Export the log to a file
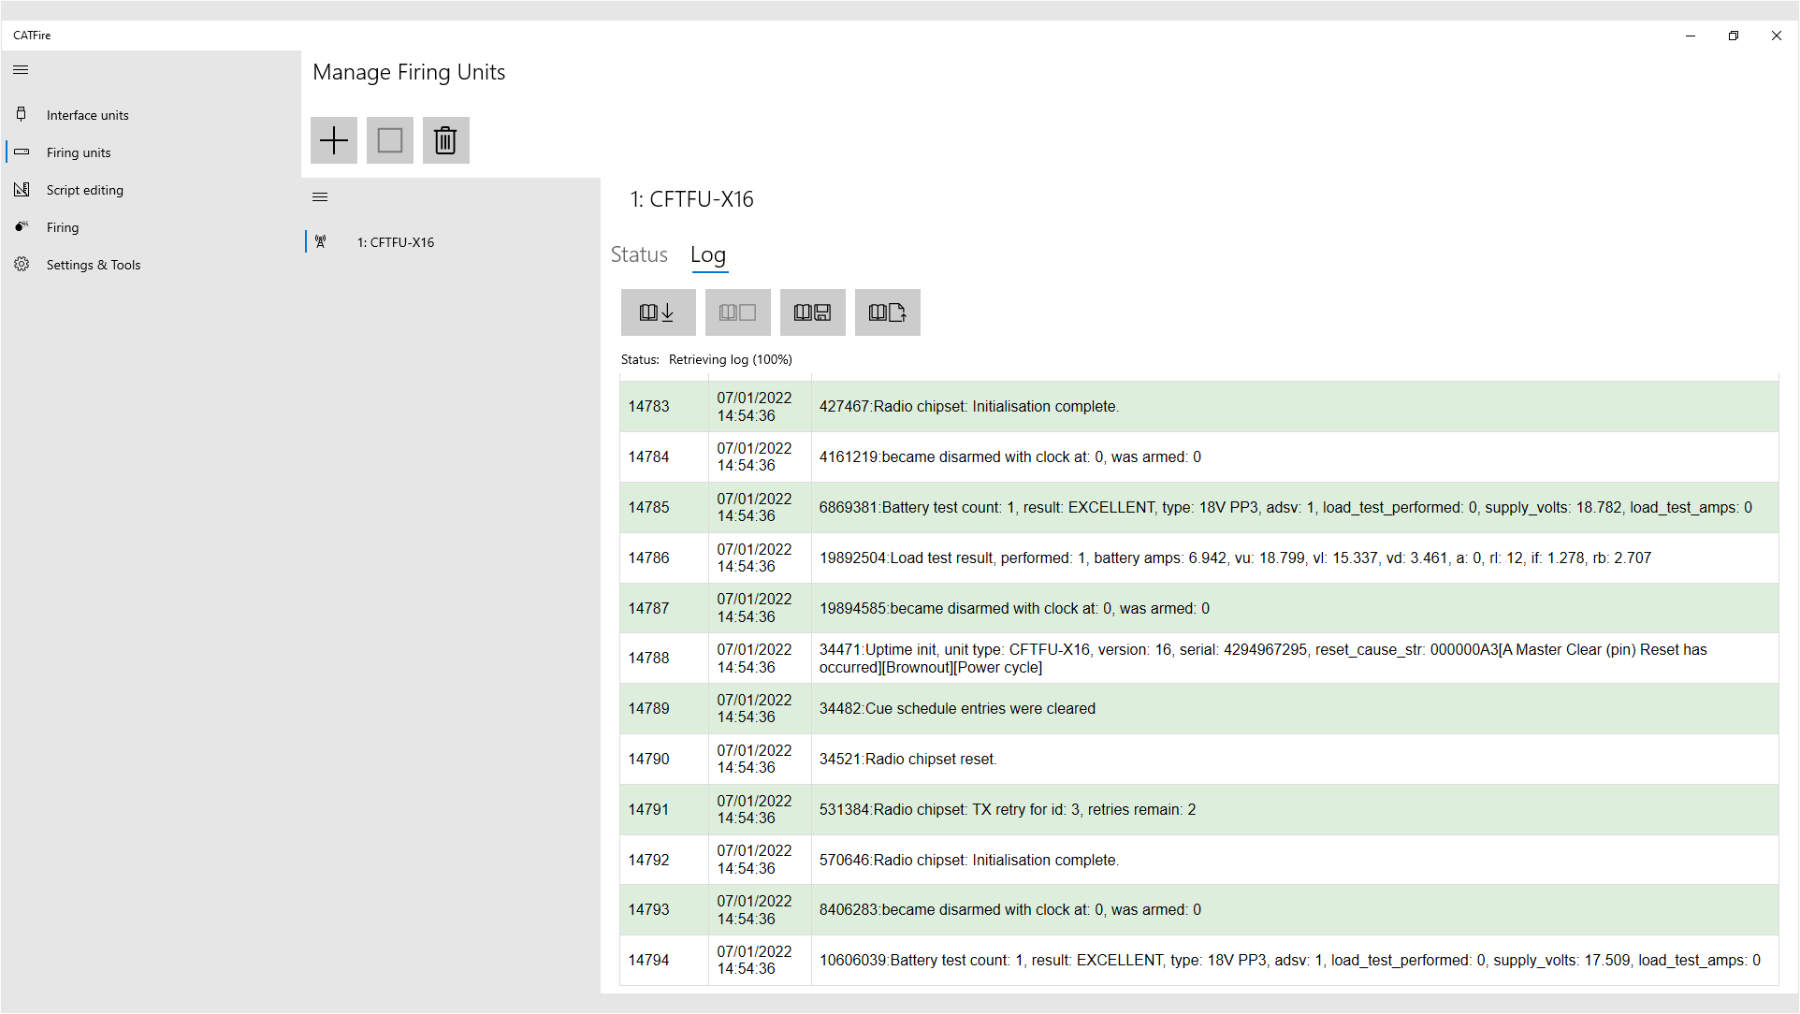The height and width of the screenshot is (1014, 1800). coord(887,312)
